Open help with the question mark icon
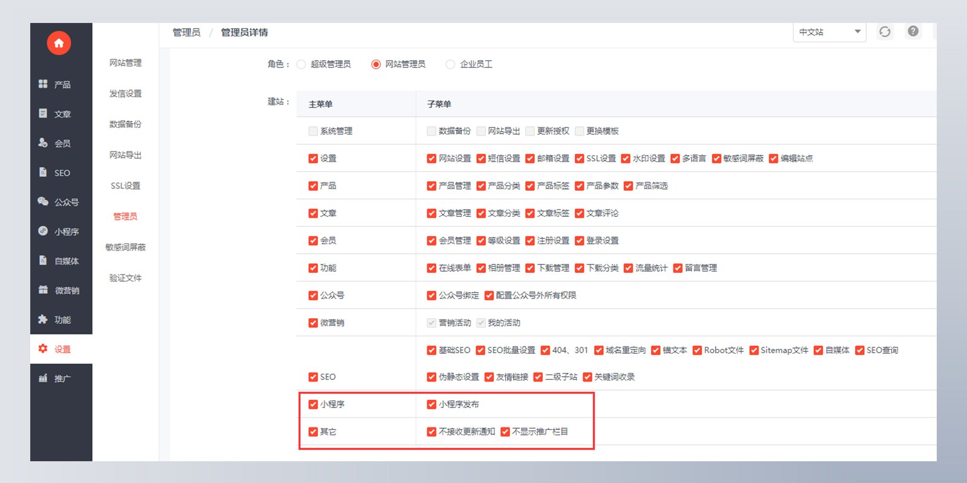Image resolution: width=967 pixels, height=483 pixels. 913,31
